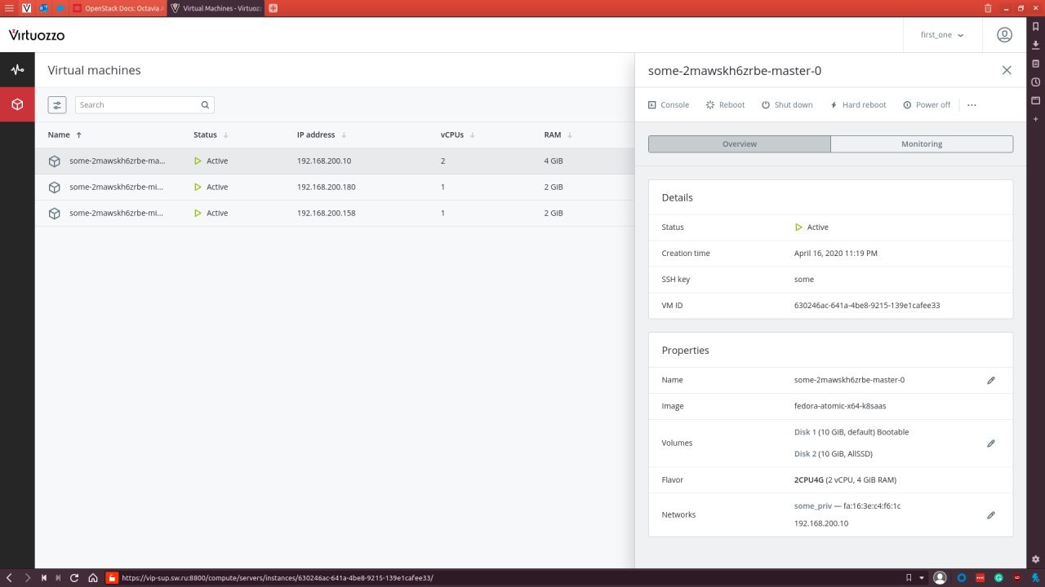Viewport: 1045px width, 587px height.
Task: Click the VM ID value 630246ac-641a...
Action: click(867, 305)
